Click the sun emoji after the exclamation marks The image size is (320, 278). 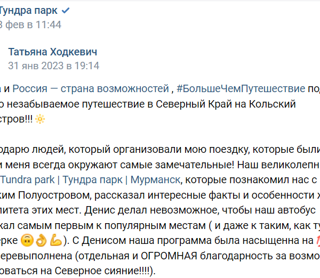point(40,119)
